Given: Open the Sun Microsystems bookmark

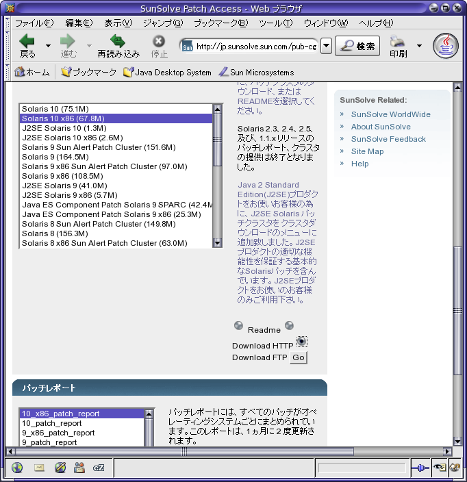Looking at the screenshot, I should pyautogui.click(x=256, y=73).
